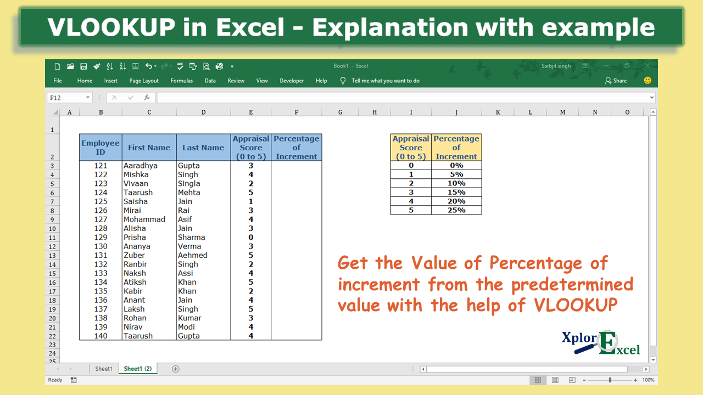
Task: Apply Format Painter from the Quick Access Toolbar
Action: tap(97, 66)
